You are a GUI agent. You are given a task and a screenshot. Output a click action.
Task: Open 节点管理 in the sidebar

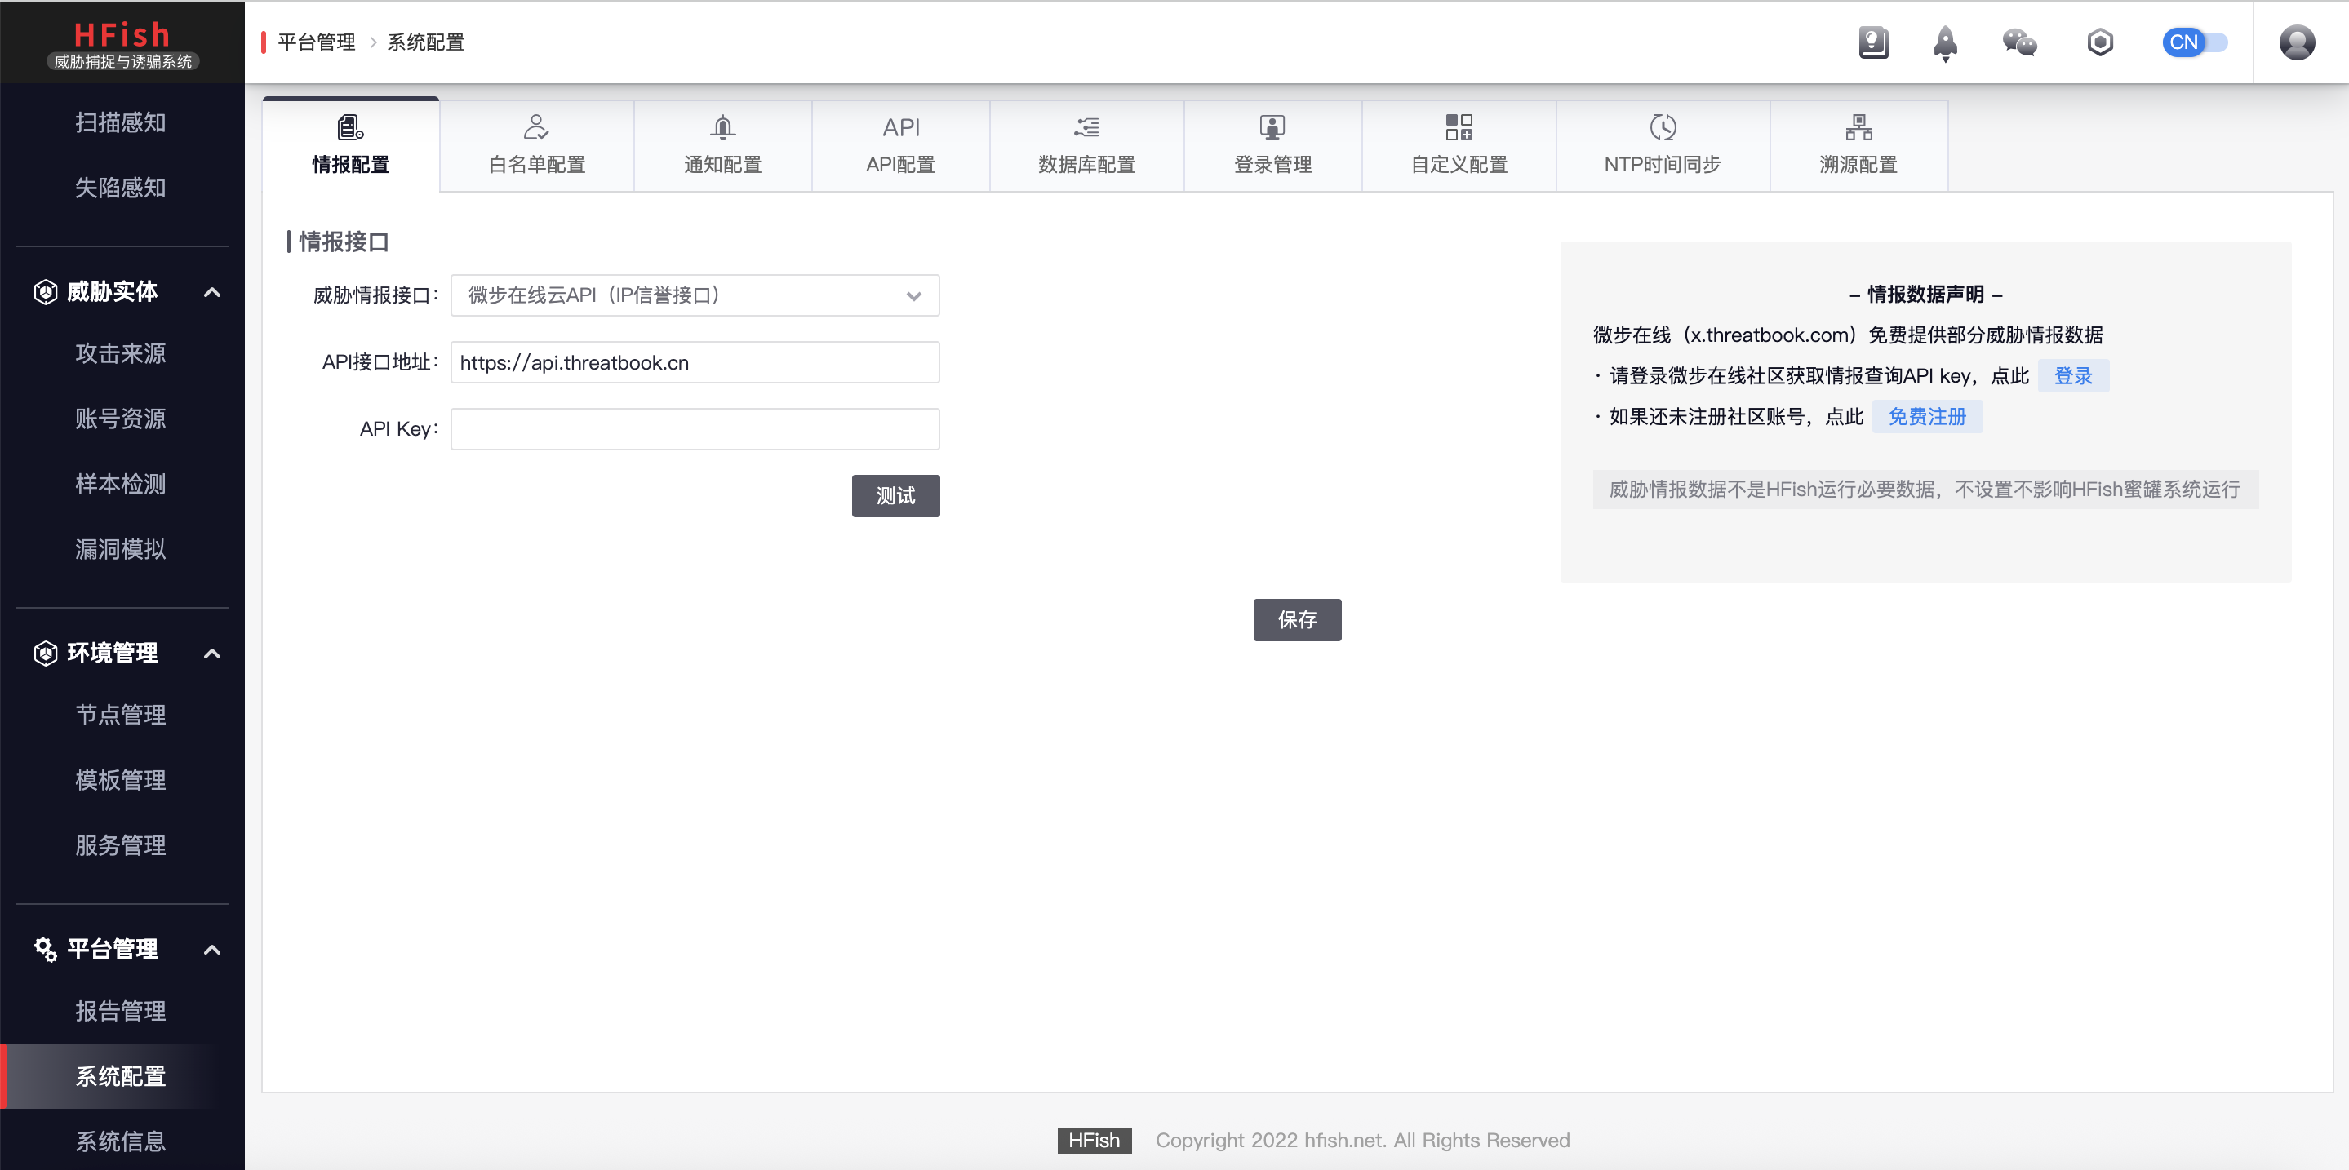[x=120, y=716]
